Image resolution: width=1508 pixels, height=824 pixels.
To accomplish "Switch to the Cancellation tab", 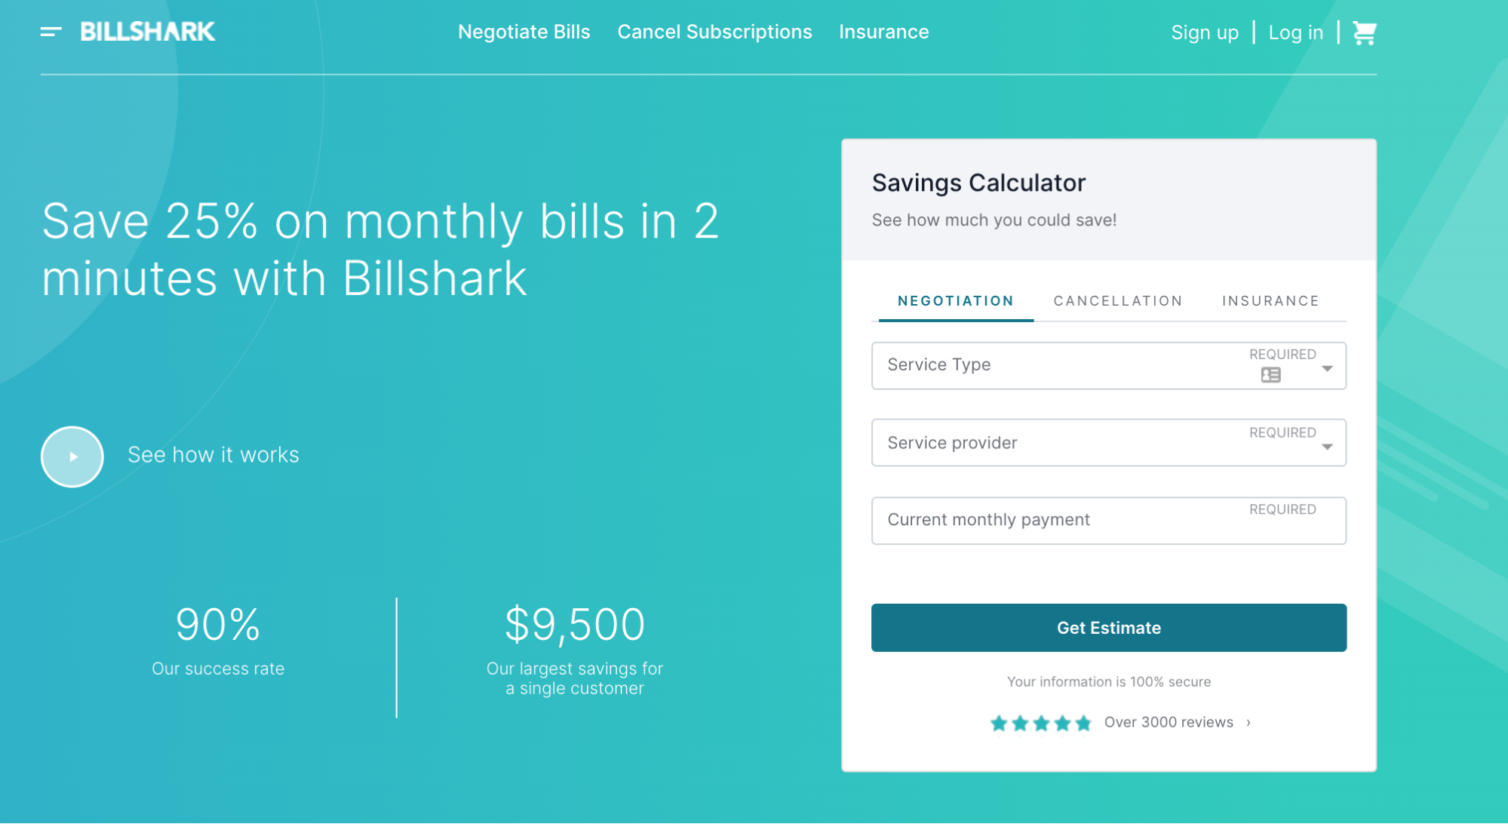I will coord(1117,301).
